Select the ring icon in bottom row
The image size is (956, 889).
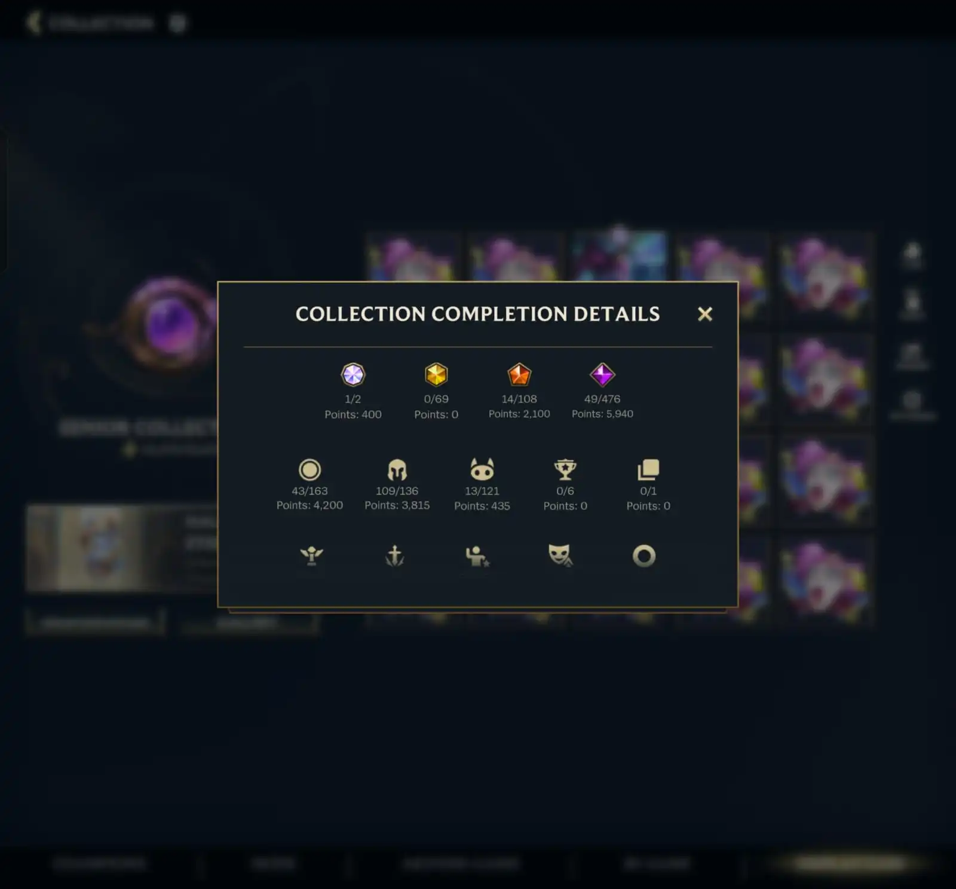point(644,556)
